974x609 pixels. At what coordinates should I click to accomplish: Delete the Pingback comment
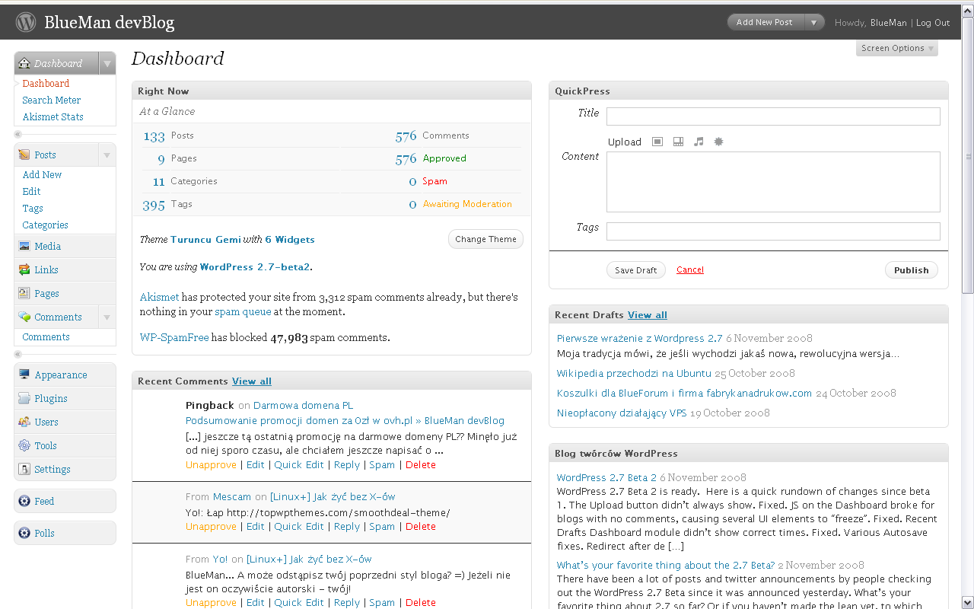click(421, 464)
